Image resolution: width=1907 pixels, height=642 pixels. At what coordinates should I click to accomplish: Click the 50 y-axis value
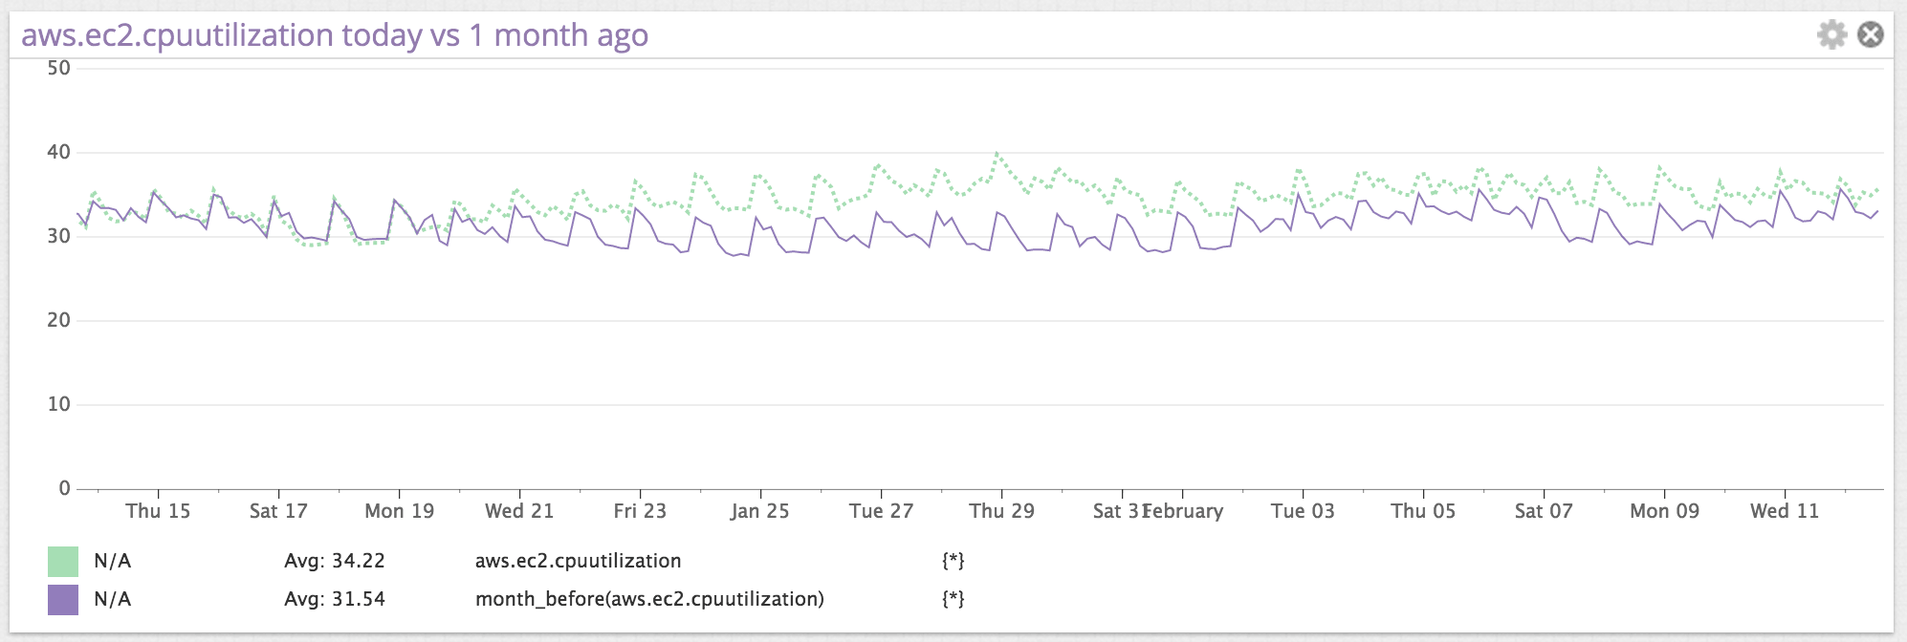click(59, 68)
